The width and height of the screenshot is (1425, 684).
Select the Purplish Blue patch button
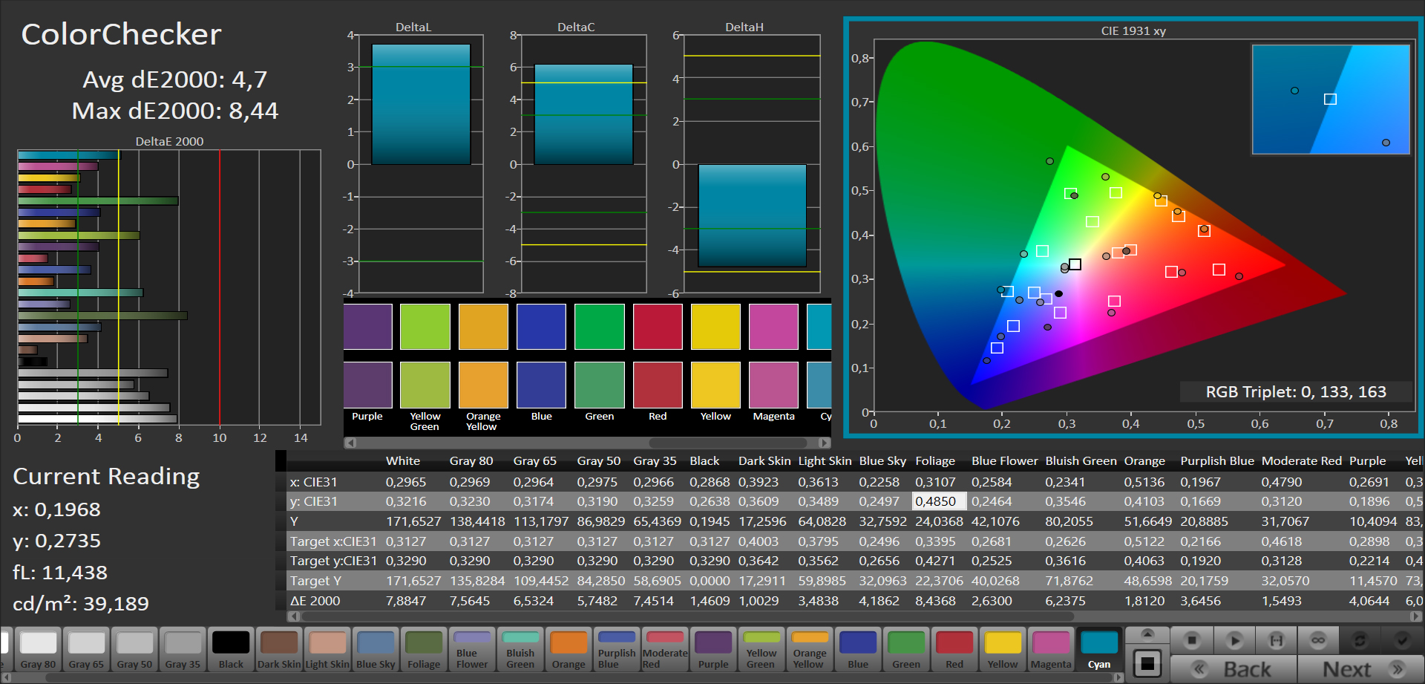[x=617, y=650]
